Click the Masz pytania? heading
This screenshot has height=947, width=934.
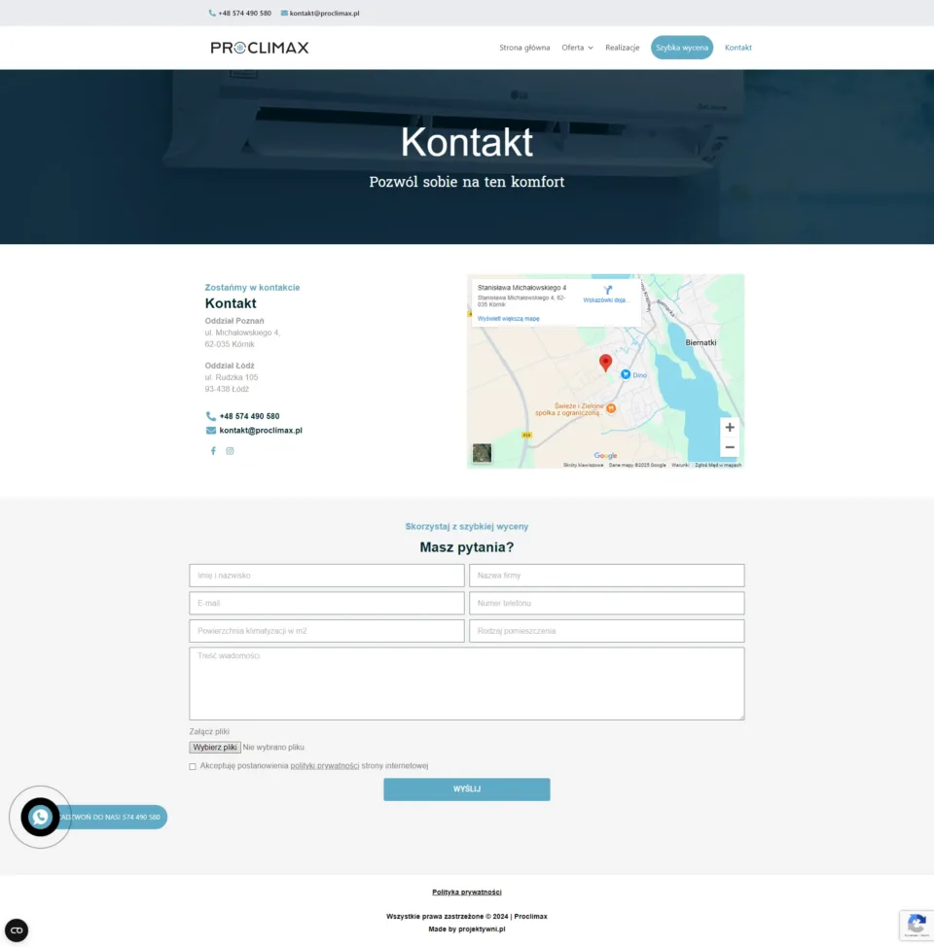(467, 547)
